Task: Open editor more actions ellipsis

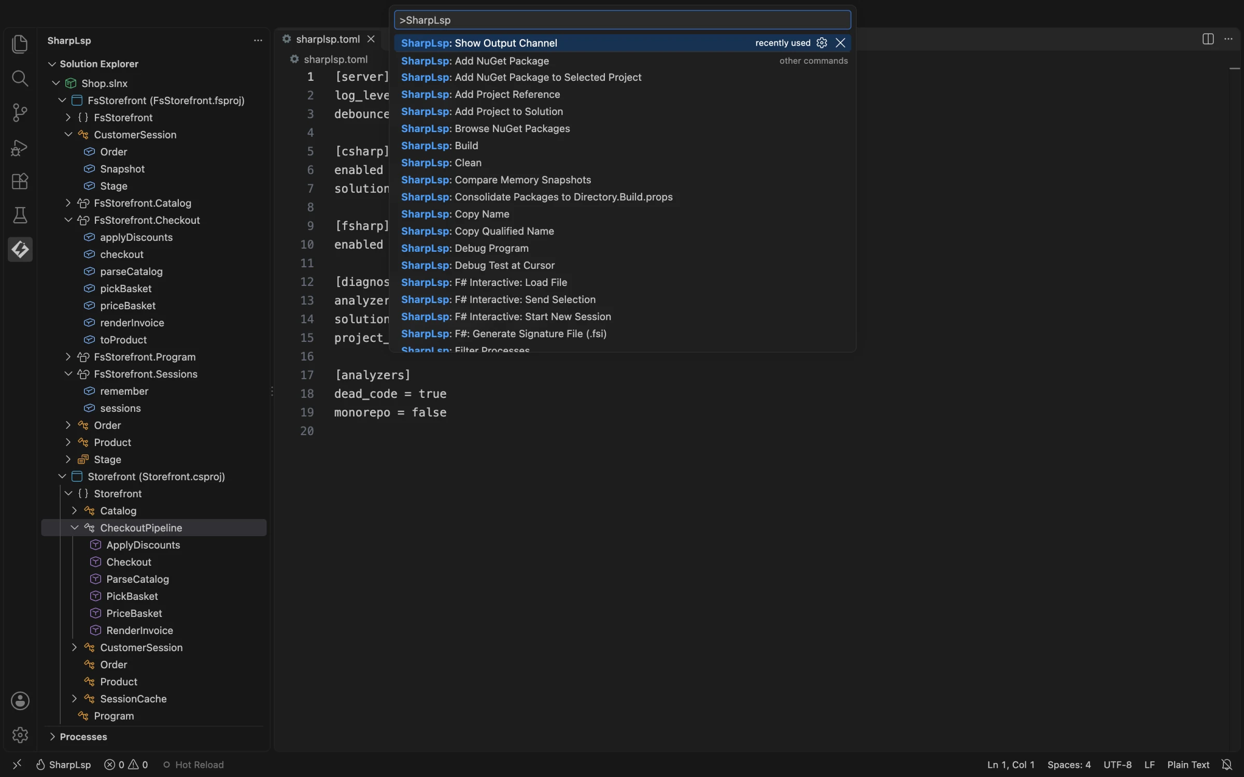Action: point(1228,39)
